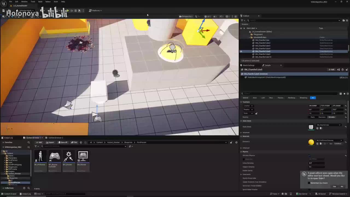Screen dimensions: 350x197
Task: Select the BP_ShooterController asset icon
Action: pos(54,157)
